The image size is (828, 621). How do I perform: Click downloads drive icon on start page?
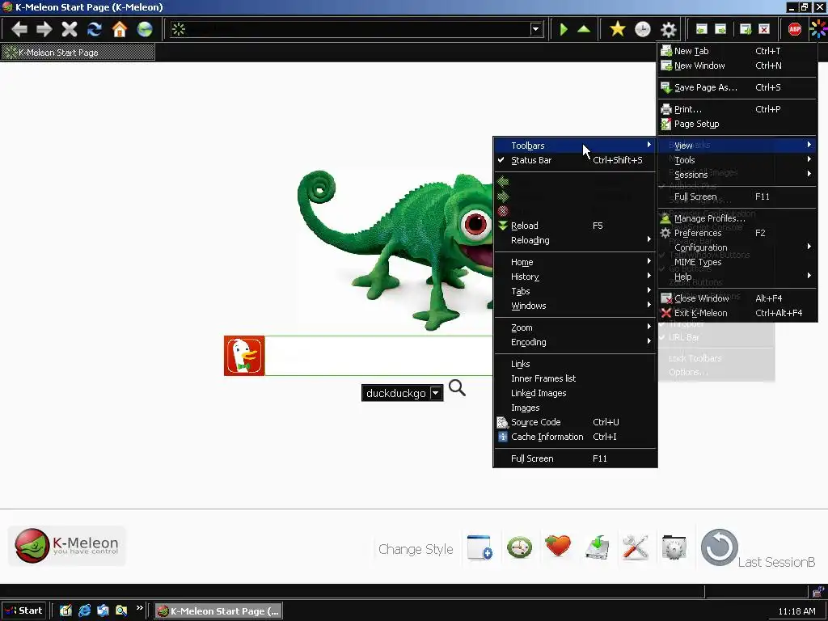pos(598,547)
